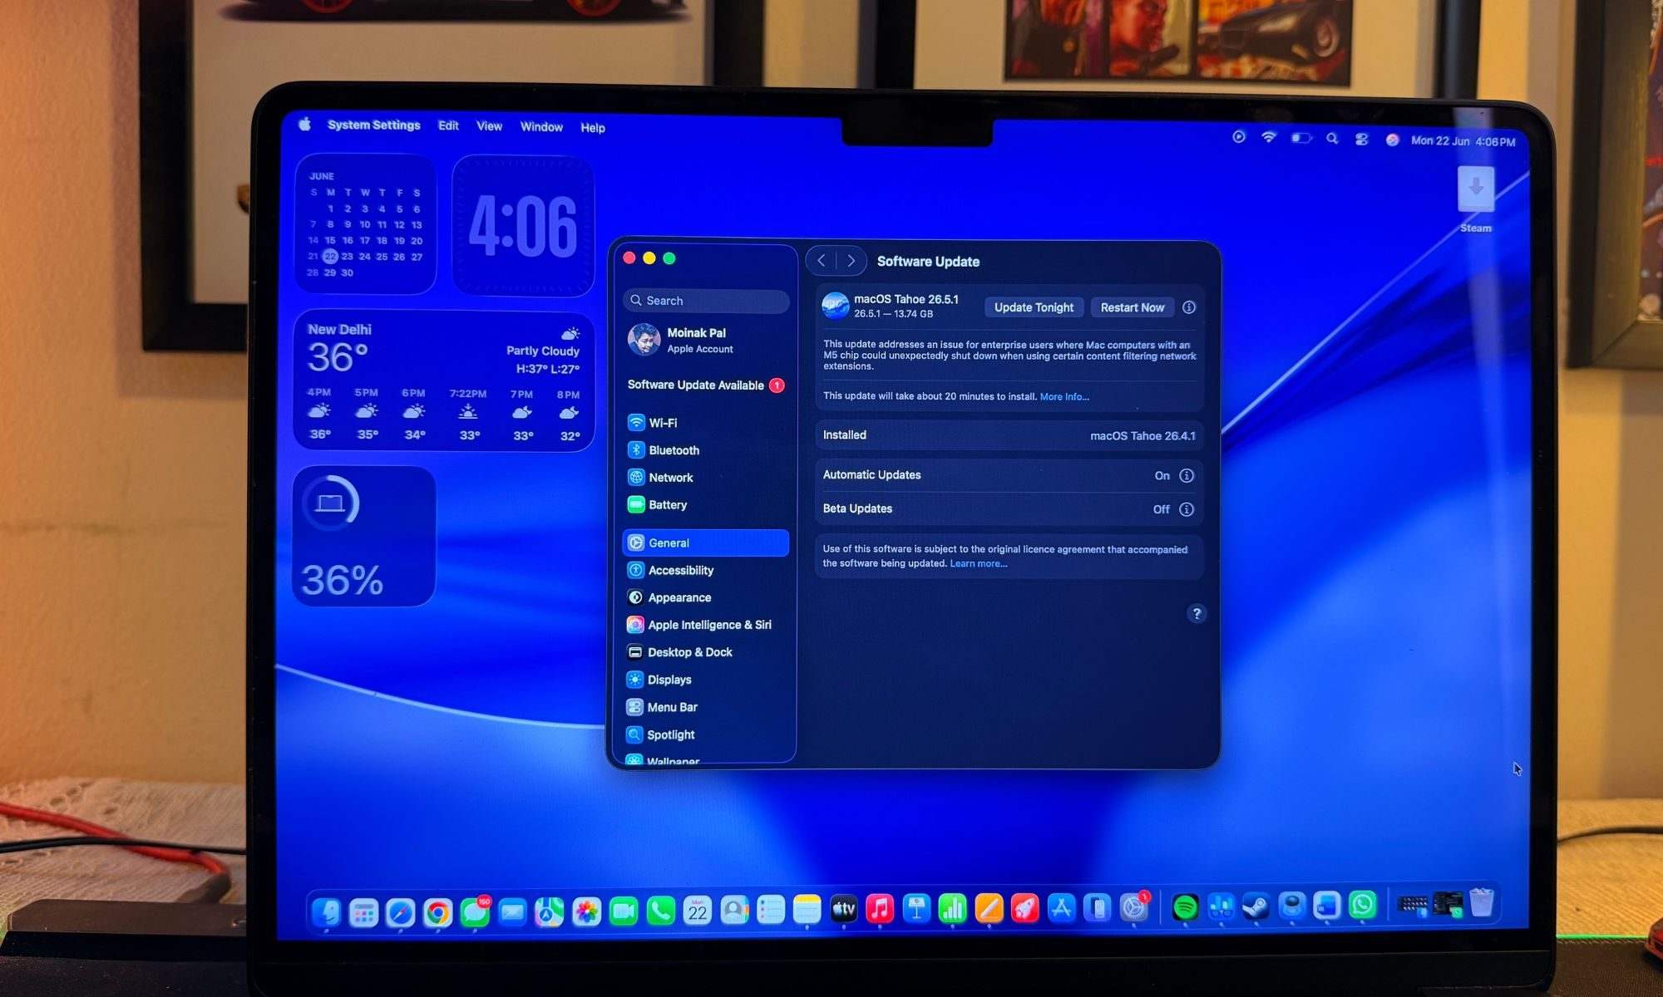Open Notes from the Dock
The height and width of the screenshot is (997, 1663).
tap(807, 911)
